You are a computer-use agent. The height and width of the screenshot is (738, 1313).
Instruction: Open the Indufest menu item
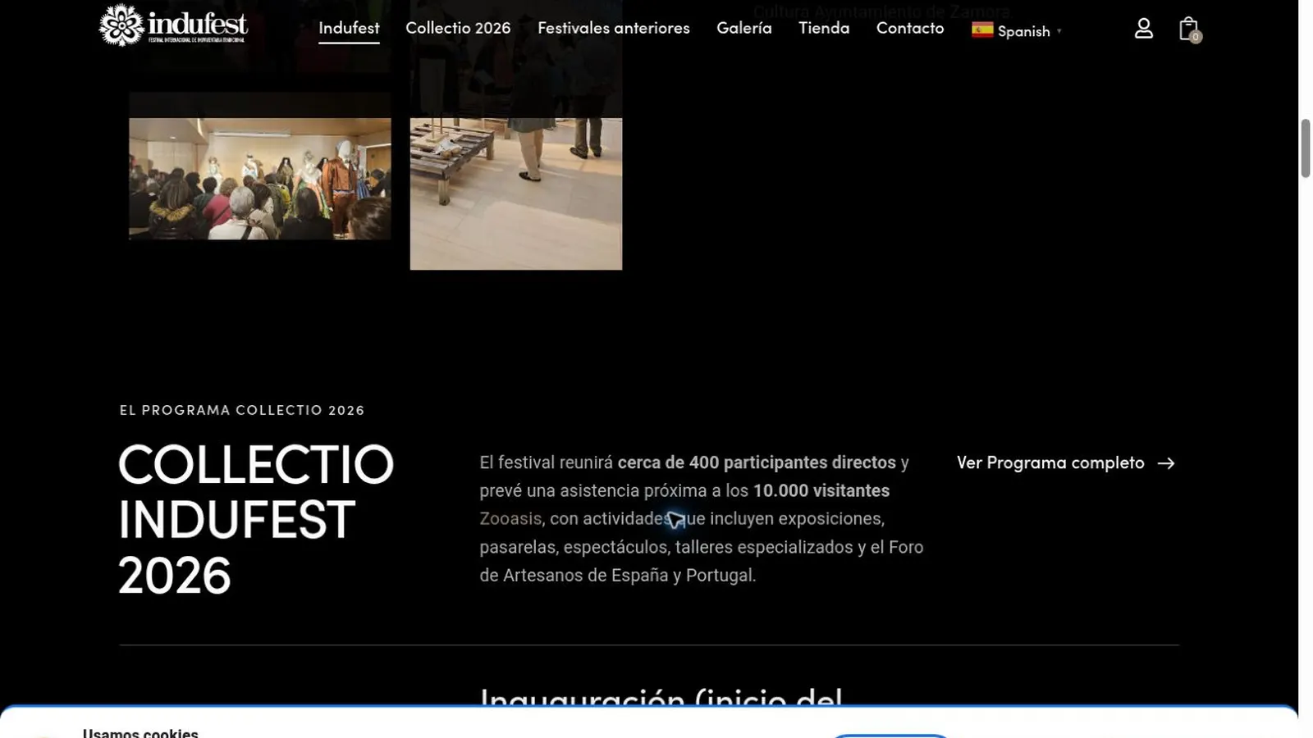click(349, 28)
